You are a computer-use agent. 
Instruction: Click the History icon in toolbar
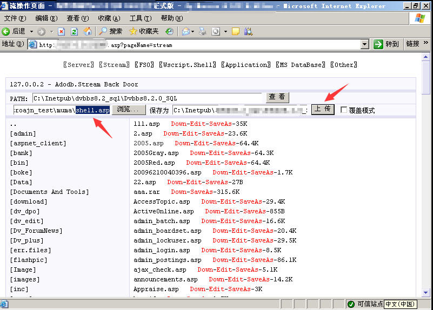pos(169,31)
